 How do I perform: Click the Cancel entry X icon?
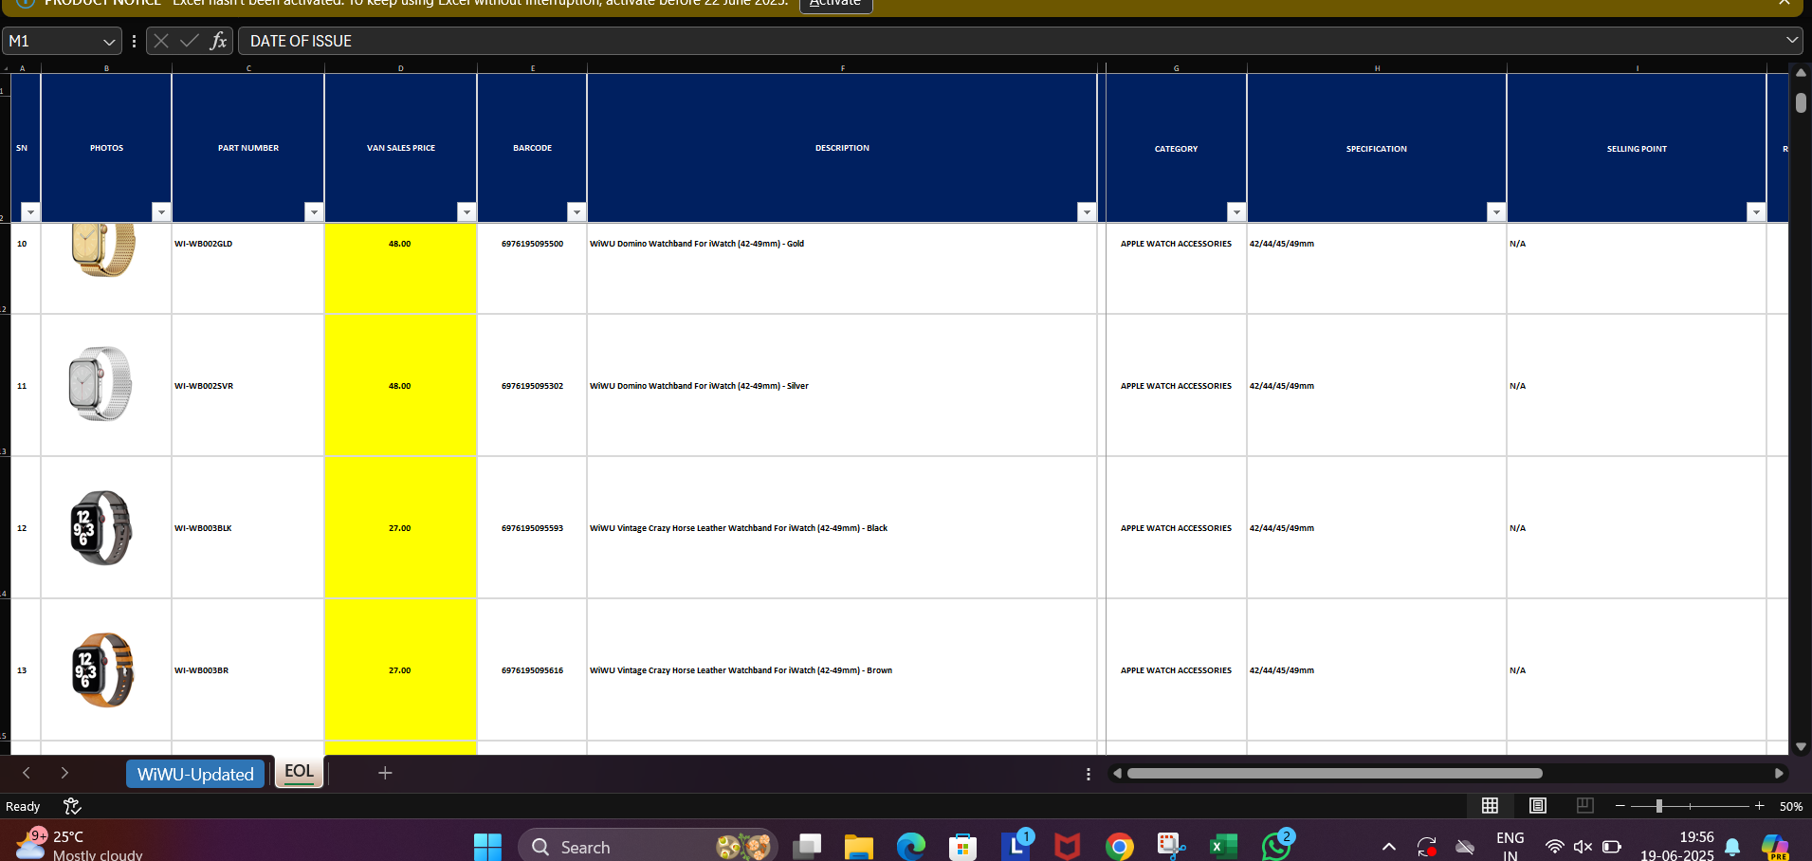coord(161,41)
